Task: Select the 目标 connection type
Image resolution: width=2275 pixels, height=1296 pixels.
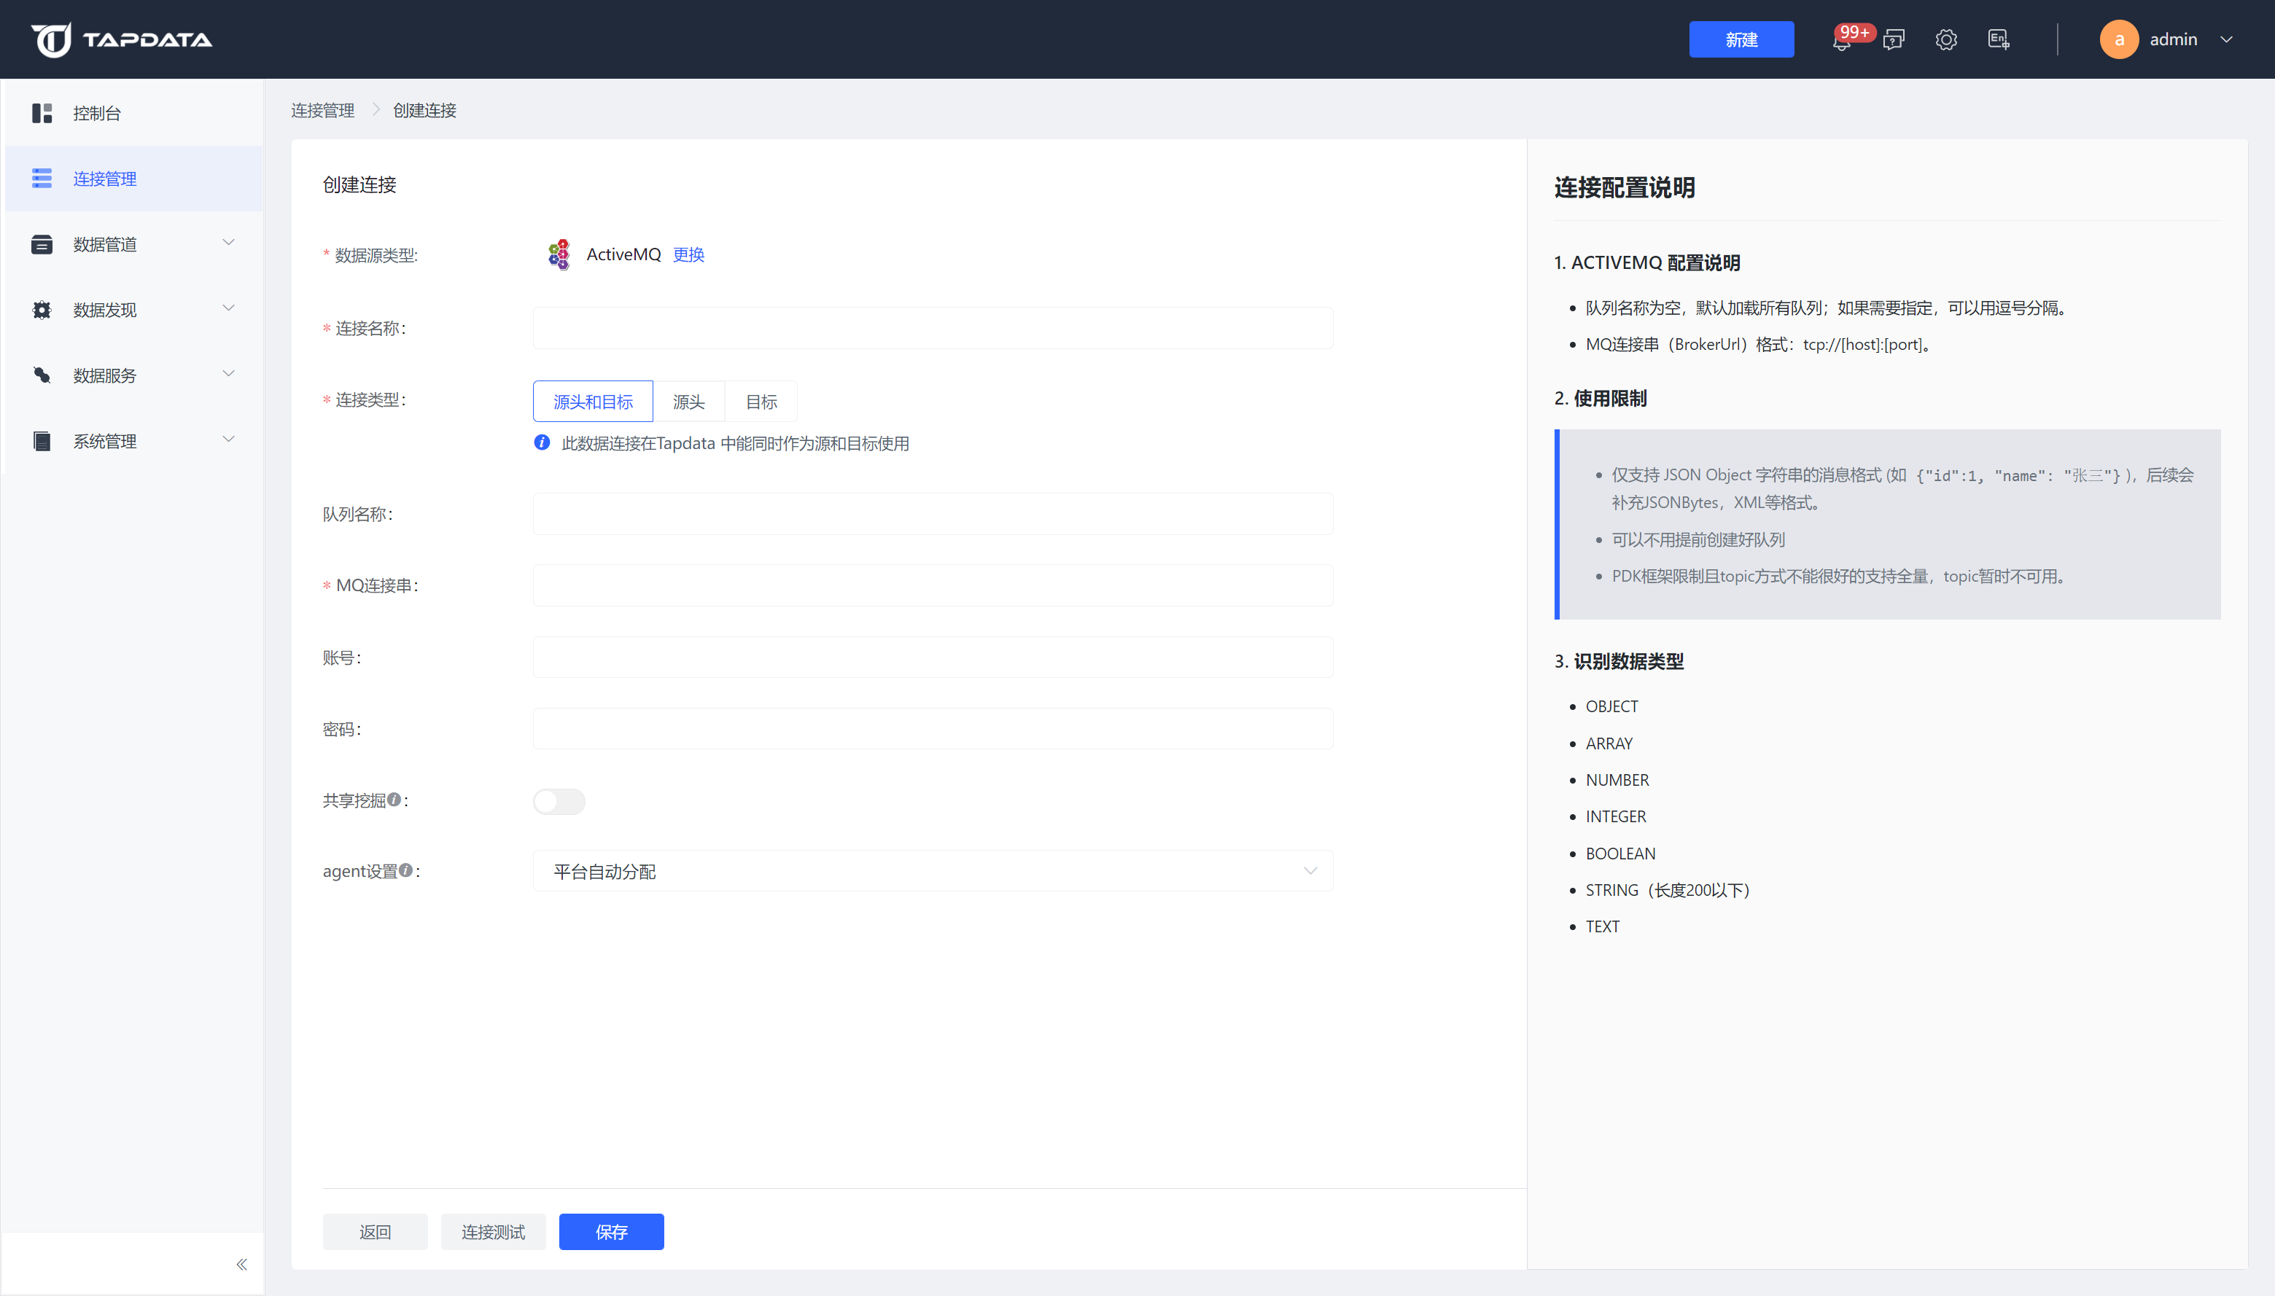Action: 761,402
